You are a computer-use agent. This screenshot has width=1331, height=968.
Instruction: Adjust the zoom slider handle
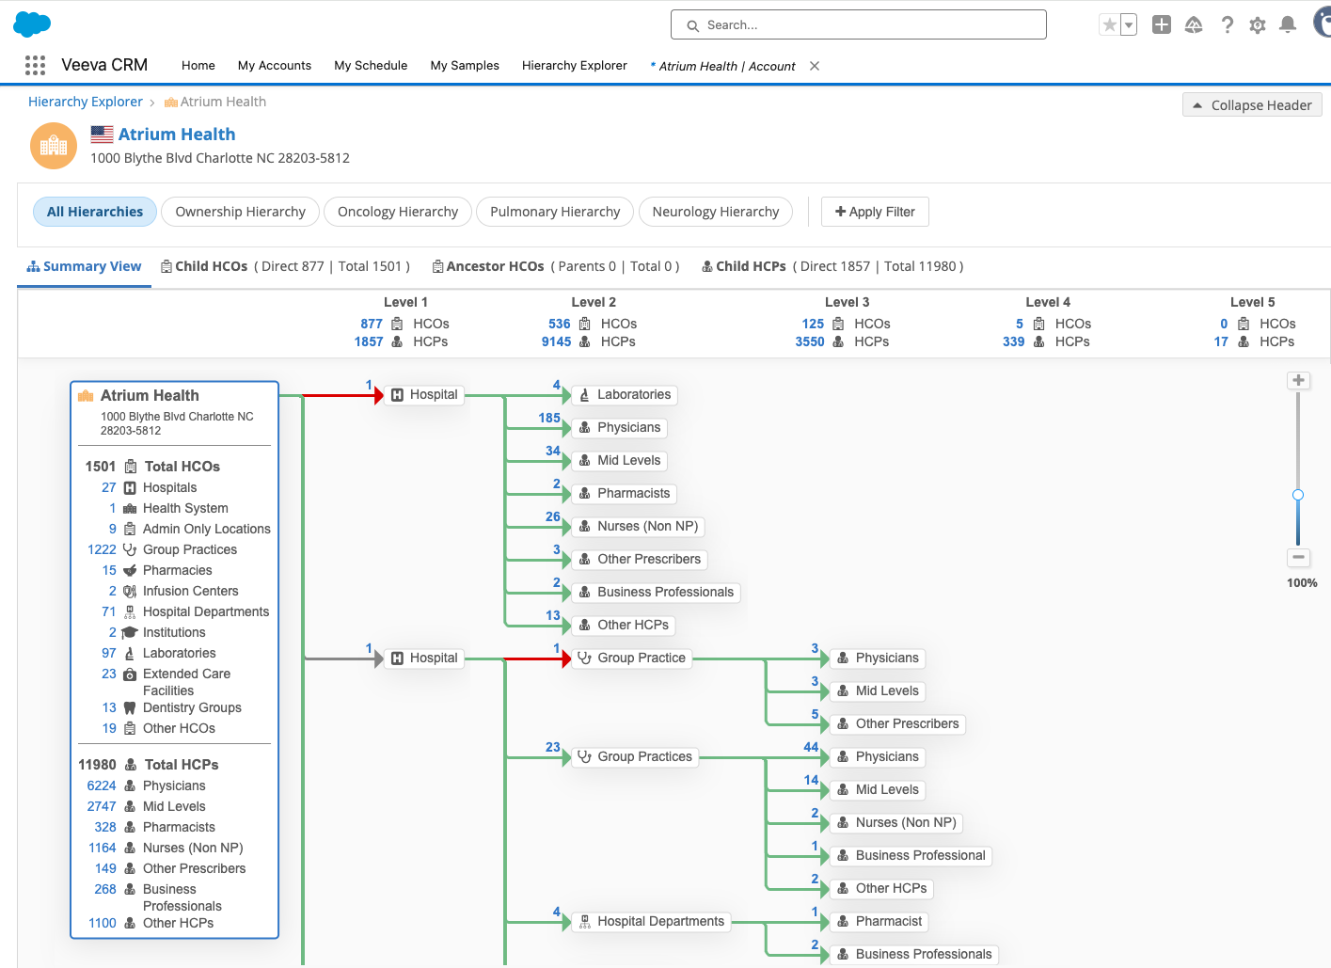[x=1298, y=495]
